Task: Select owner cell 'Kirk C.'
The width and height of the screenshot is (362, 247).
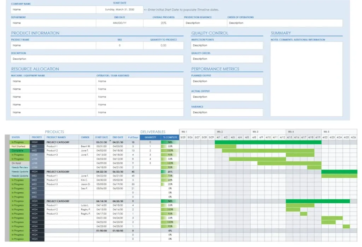Action: [86, 180]
